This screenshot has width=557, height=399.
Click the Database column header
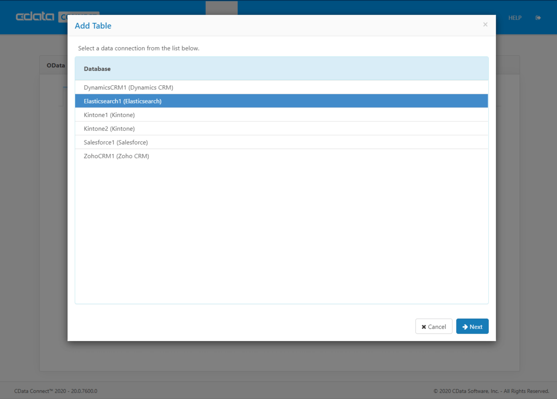pyautogui.click(x=281, y=69)
